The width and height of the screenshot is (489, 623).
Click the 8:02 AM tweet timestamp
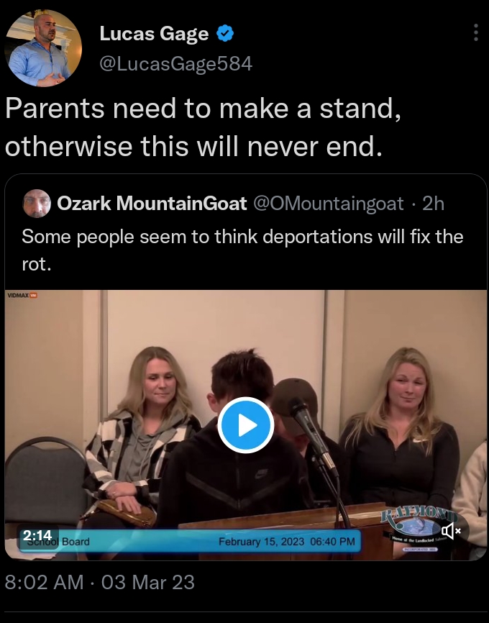[44, 582]
